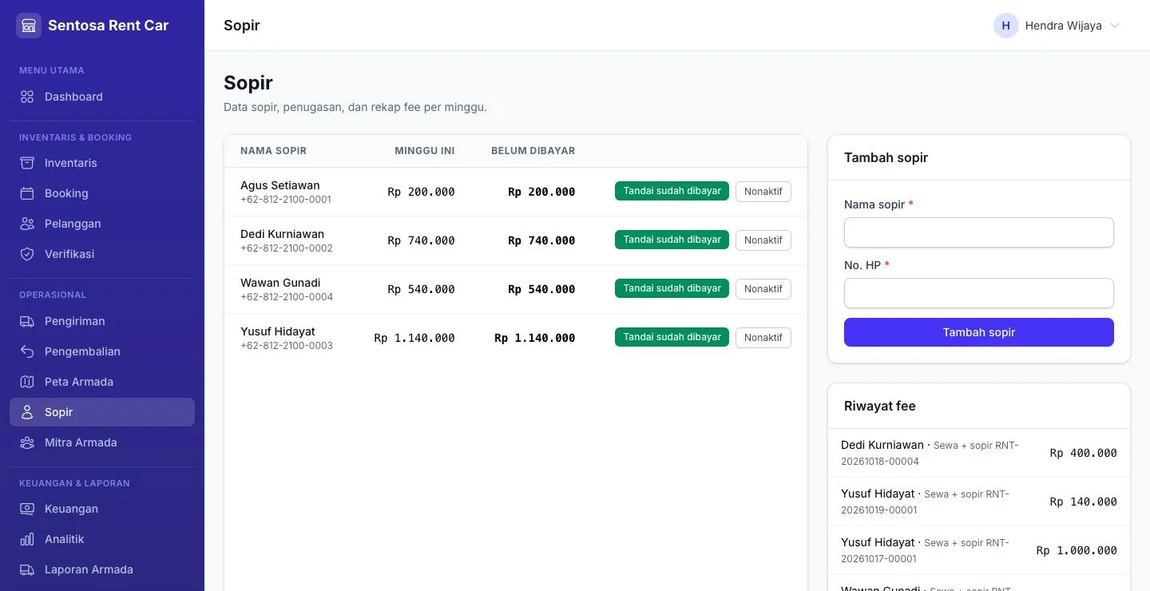Submit the Tambah sopir form button
This screenshot has height=591, width=1150.
979,332
